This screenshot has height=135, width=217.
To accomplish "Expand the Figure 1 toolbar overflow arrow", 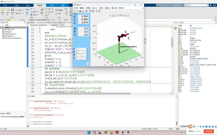I will [143, 8].
